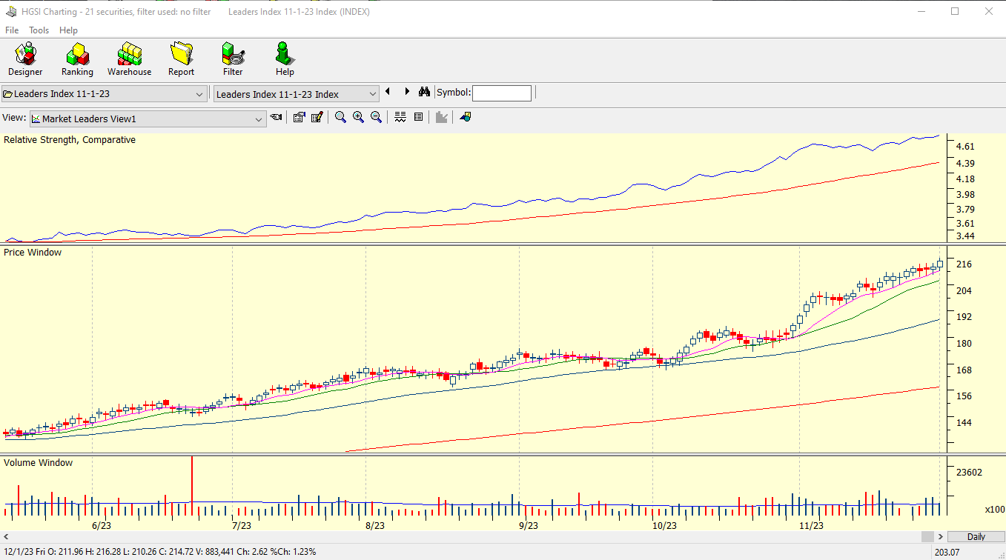1006x560 pixels.
Task: Click the 204 price axis value
Action: point(964,290)
